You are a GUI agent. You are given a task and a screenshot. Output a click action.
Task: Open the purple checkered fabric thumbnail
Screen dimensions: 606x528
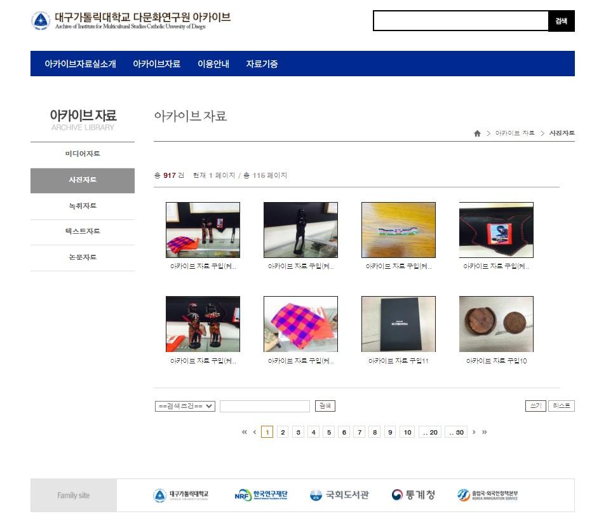[x=300, y=324]
